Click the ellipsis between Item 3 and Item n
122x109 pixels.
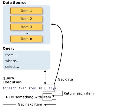tap(26, 33)
